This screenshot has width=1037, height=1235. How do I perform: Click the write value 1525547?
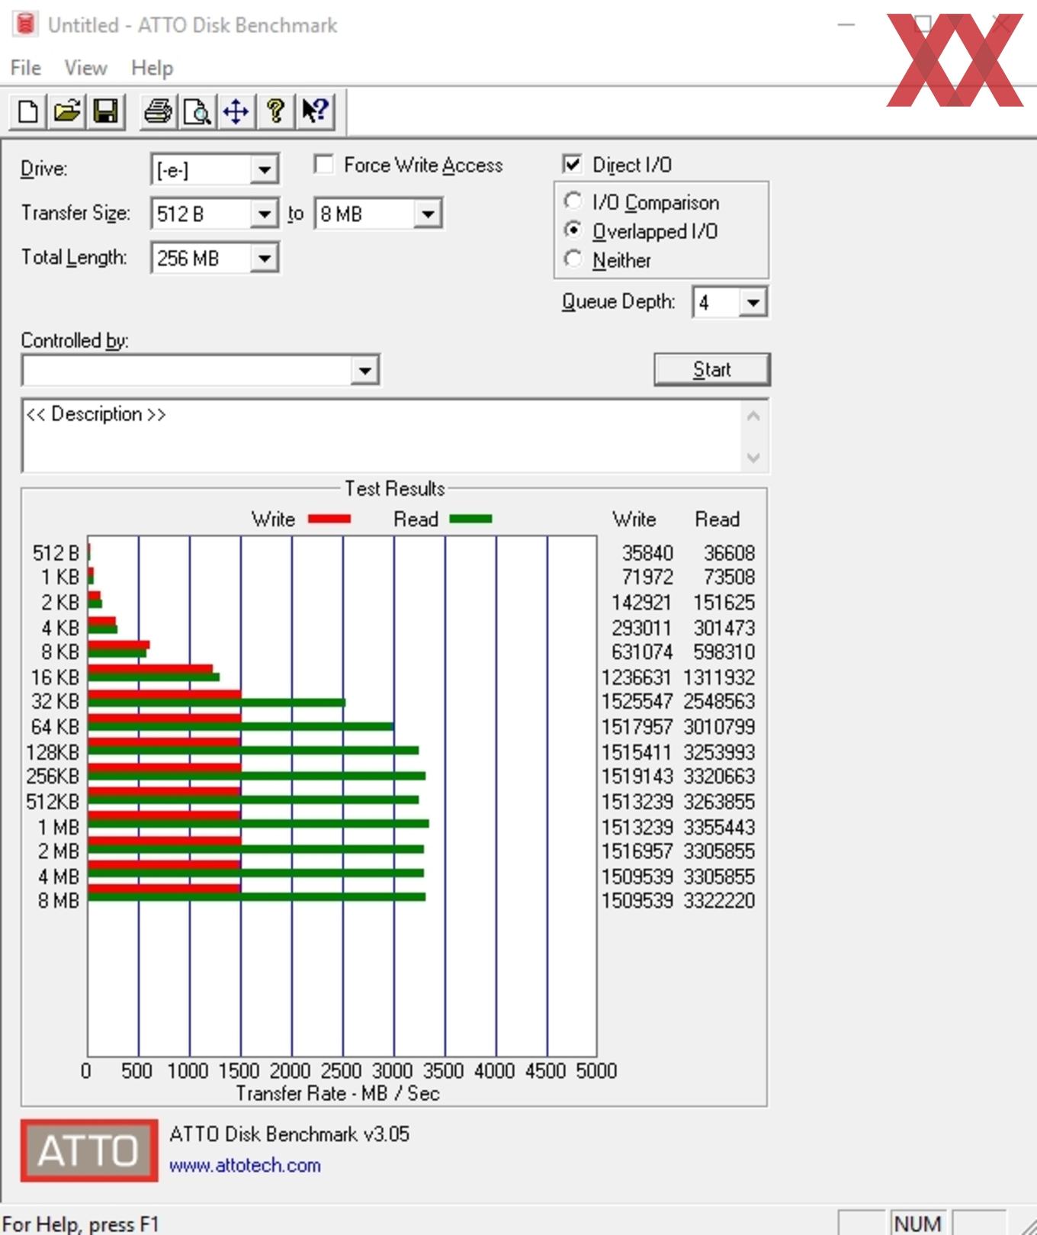(637, 701)
